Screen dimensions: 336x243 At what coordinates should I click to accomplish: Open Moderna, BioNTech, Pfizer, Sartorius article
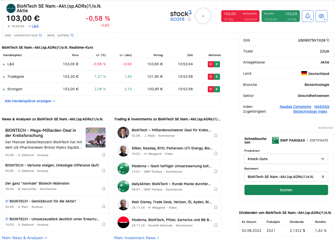(x=172, y=220)
